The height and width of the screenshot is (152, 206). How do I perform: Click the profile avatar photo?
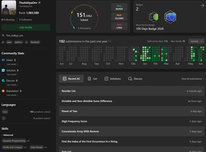click(9, 8)
